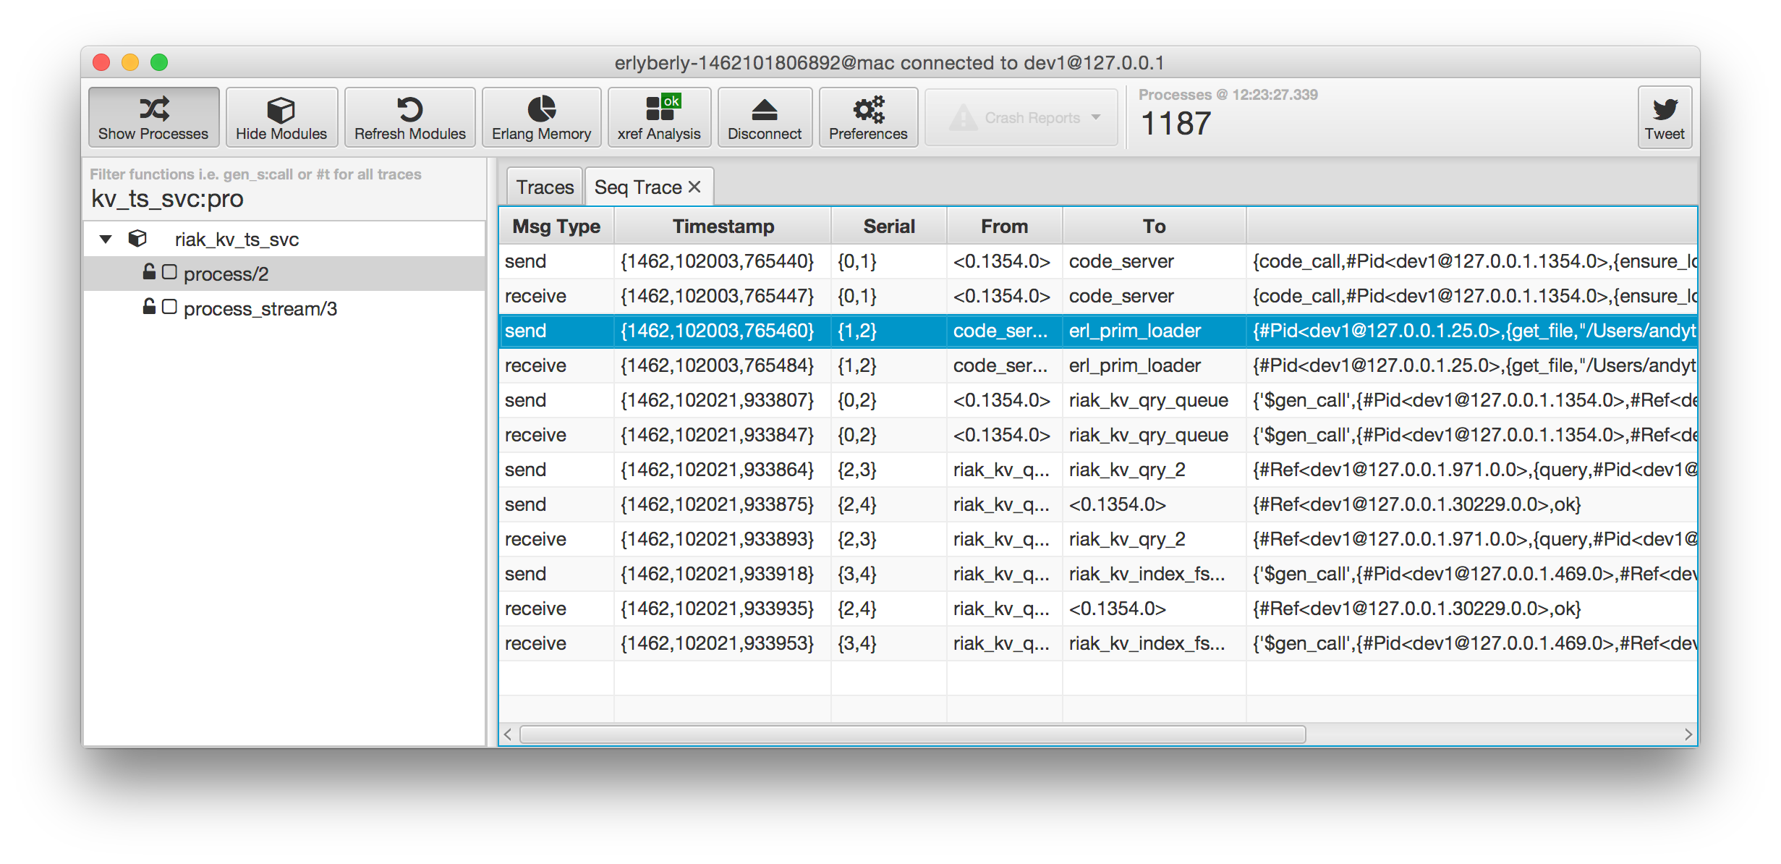Viewport: 1781px width, 864px height.
Task: Close the Seq Trace tab
Action: click(x=694, y=187)
